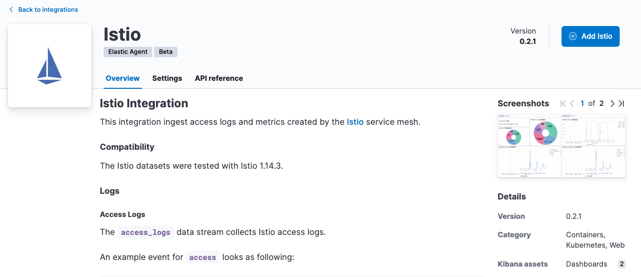The image size is (641, 277).
Task: Select the Elastic Agent badge
Action: pyautogui.click(x=128, y=52)
